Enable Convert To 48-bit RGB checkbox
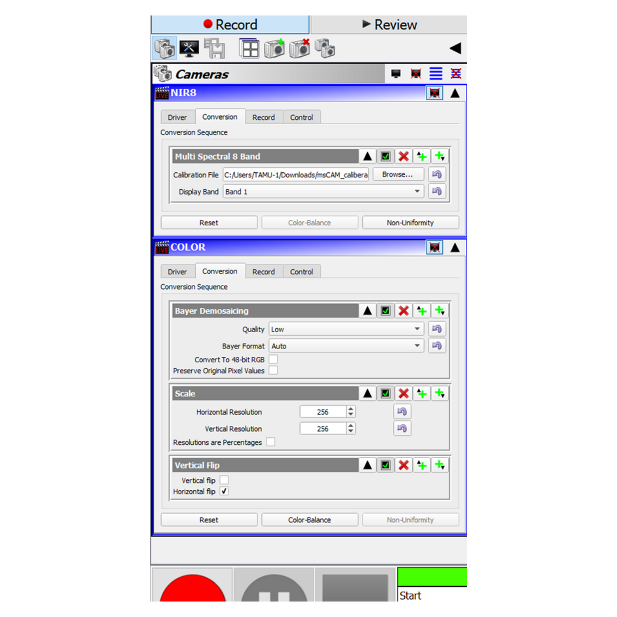This screenshot has width=617, height=617. click(x=273, y=360)
